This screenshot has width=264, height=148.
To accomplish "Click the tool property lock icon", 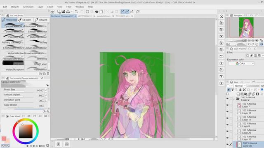I will [47, 86].
